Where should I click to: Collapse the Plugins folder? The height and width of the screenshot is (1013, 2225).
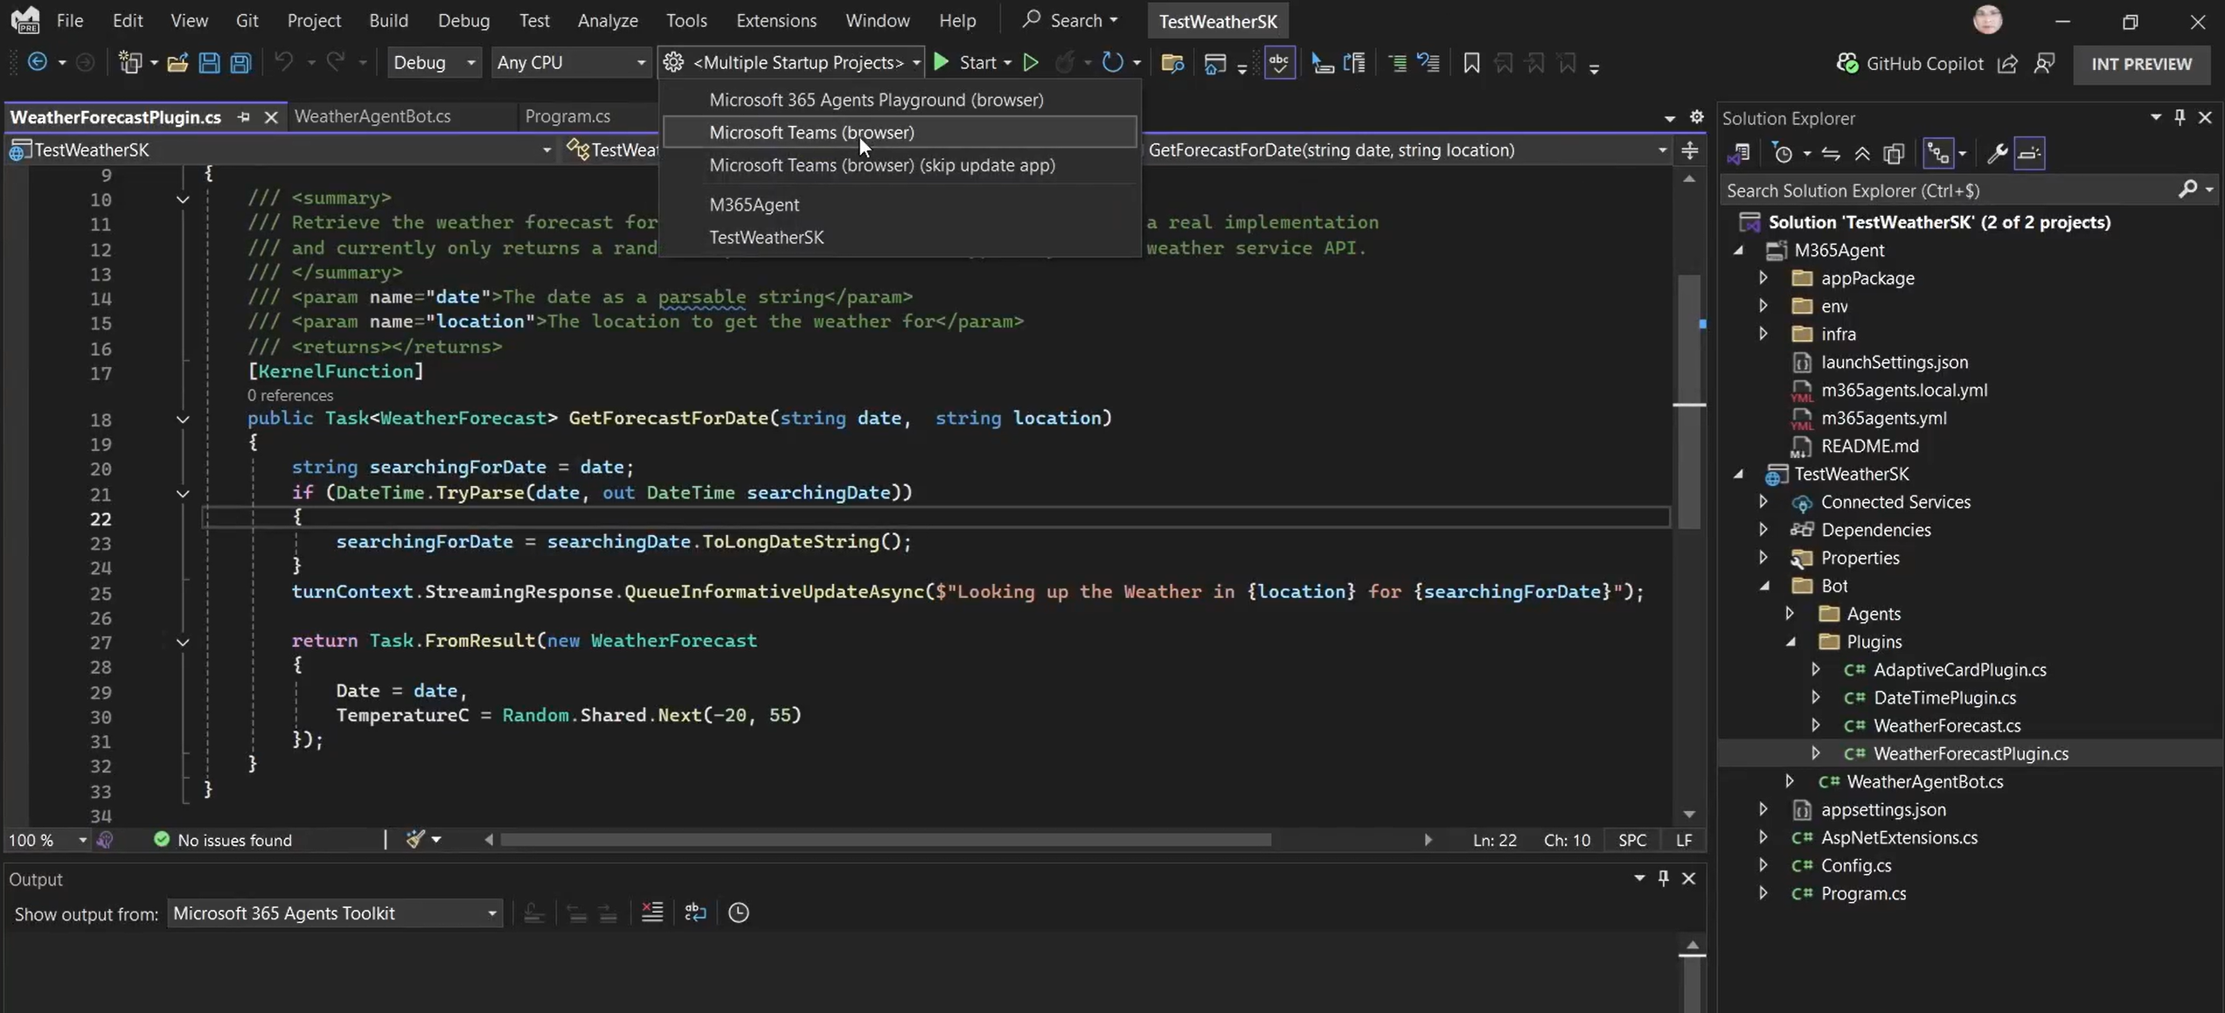point(1790,642)
